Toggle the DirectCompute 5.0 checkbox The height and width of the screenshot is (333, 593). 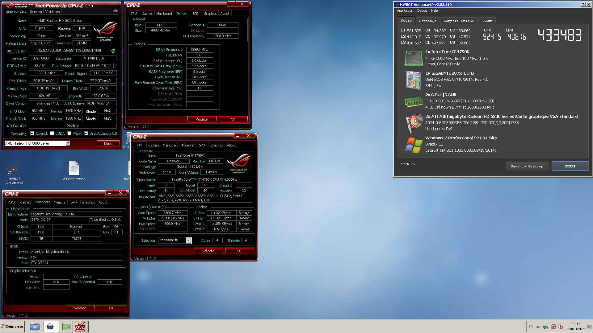pyautogui.click(x=86, y=134)
